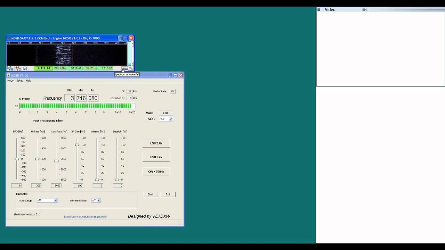Click the Radio State RX indicator
Viewport: 445px width, 250px height.
pyautogui.click(x=172, y=91)
